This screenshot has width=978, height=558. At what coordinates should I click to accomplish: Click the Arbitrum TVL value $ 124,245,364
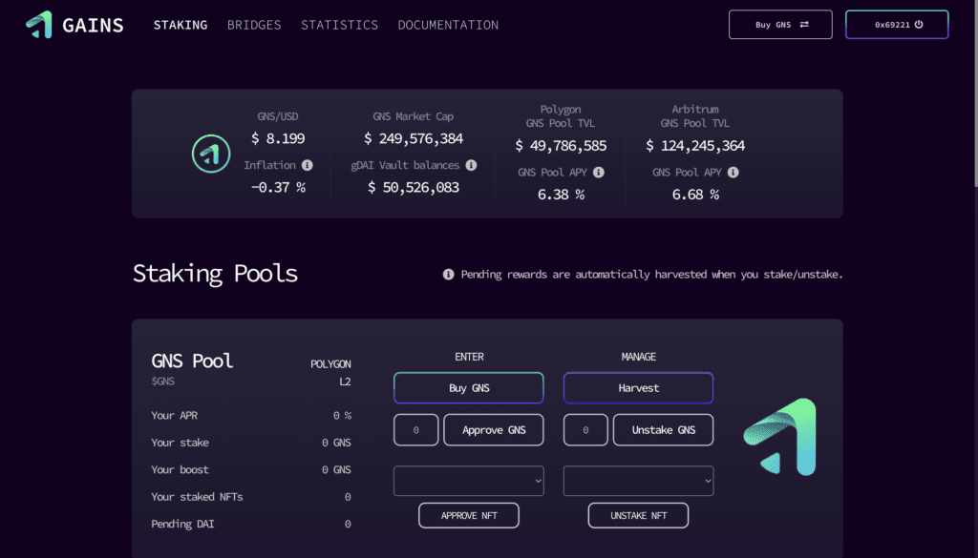click(x=695, y=146)
